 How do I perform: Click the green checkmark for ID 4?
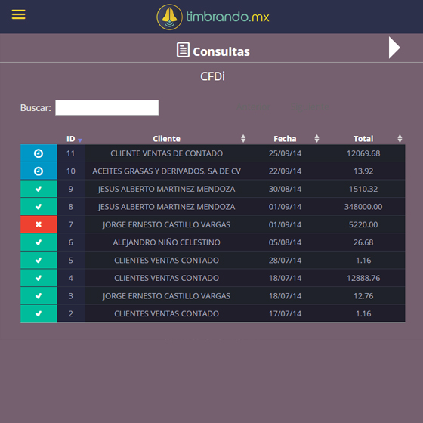39,278
